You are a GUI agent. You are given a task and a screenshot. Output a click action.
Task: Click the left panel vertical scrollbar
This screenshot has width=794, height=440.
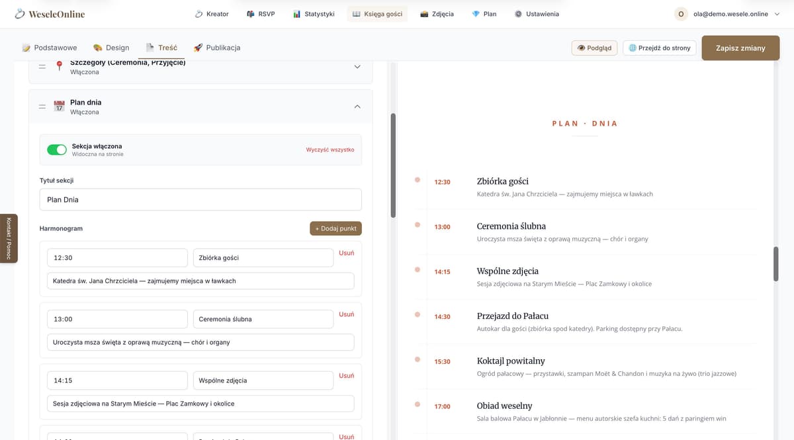393,165
